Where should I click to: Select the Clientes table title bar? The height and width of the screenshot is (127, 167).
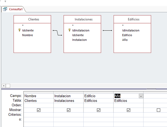coord(32,19)
